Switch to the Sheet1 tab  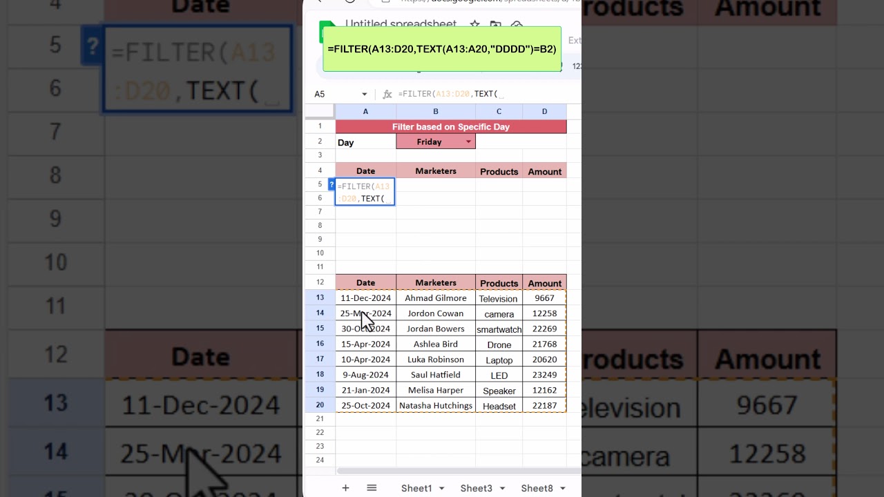(x=416, y=488)
